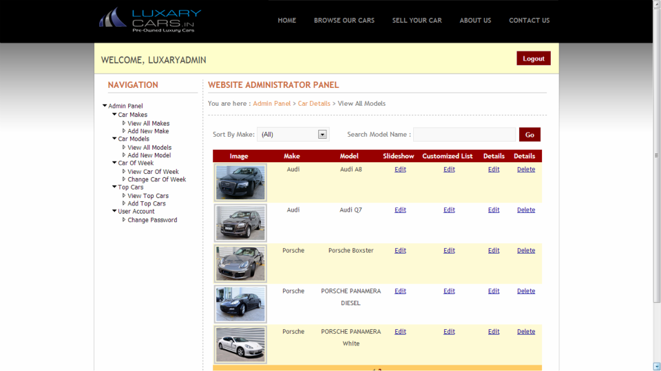Delete the Panamera Diesel model
Screen dimensions: 661x371
(x=526, y=291)
